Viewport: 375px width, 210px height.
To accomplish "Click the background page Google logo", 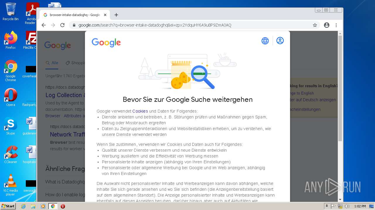I will point(58,45).
